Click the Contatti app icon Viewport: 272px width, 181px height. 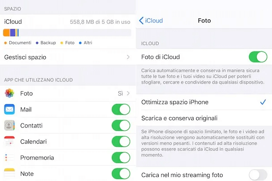click(x=9, y=126)
